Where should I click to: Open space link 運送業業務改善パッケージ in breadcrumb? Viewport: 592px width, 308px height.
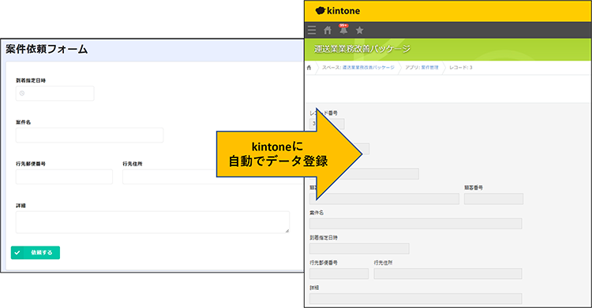point(368,68)
